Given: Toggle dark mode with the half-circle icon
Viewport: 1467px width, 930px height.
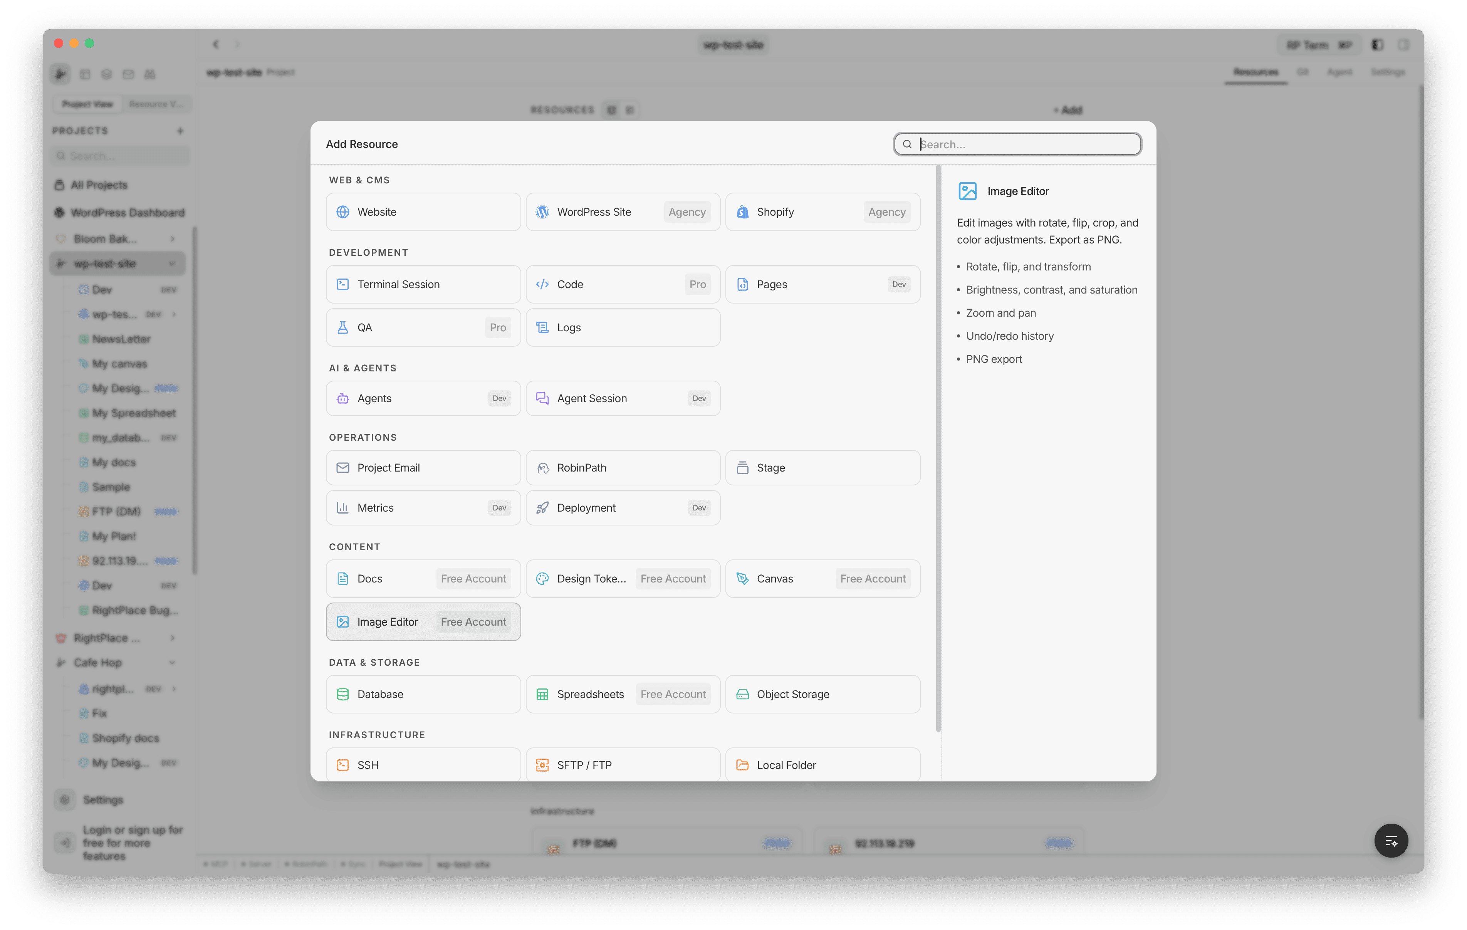Looking at the screenshot, I should point(1377,44).
